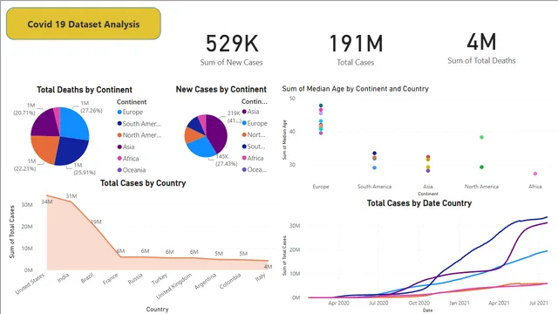Click the Asia label on scatter chart axis

[428, 187]
